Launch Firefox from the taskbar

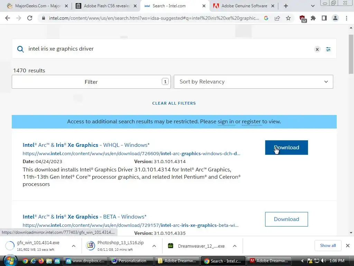click(41, 261)
